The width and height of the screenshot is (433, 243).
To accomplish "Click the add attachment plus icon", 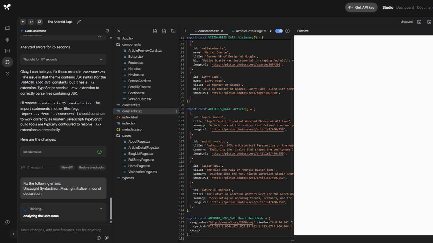I will 99,238.
